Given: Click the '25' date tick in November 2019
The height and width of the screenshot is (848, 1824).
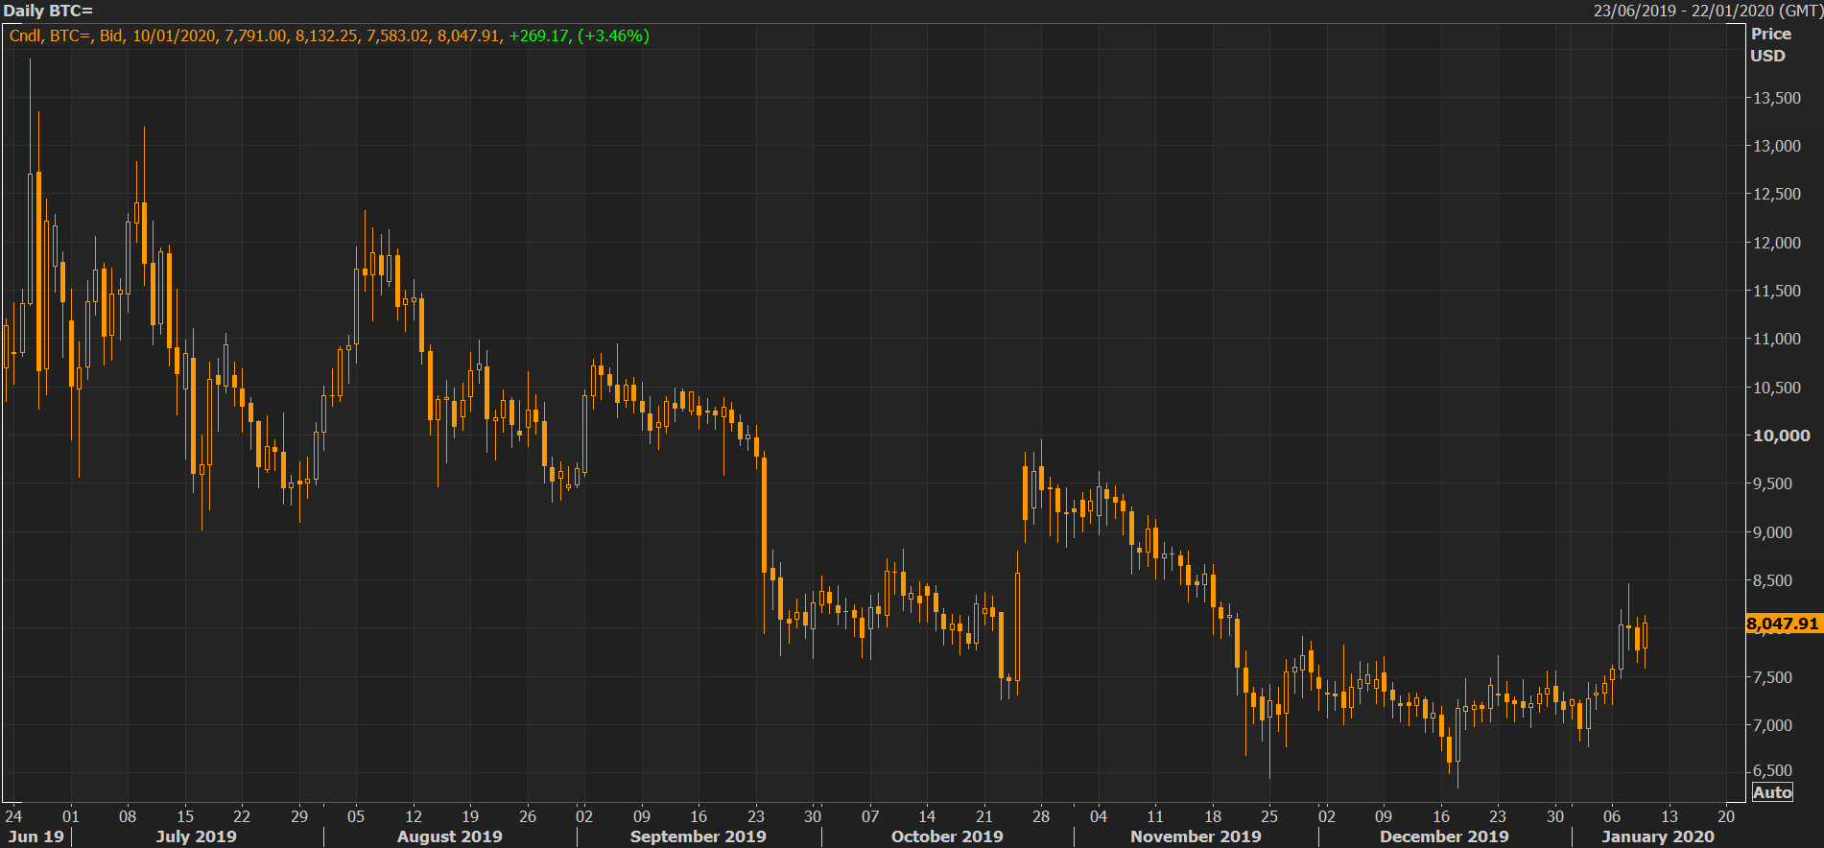Looking at the screenshot, I should pyautogui.click(x=1269, y=816).
